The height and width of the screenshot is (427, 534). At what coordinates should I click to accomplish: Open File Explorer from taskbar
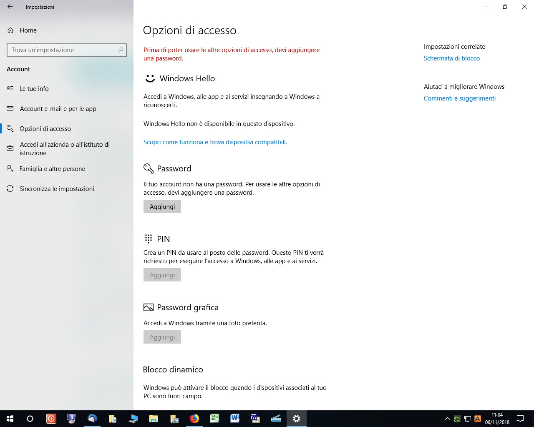pos(154,419)
